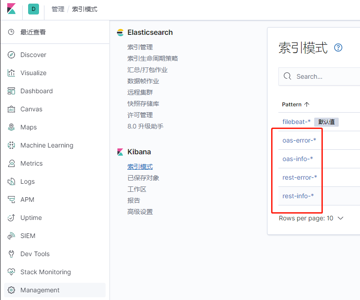Click the 索引模式 breadcrumb
This screenshot has height=300, width=360.
pos(85,9)
